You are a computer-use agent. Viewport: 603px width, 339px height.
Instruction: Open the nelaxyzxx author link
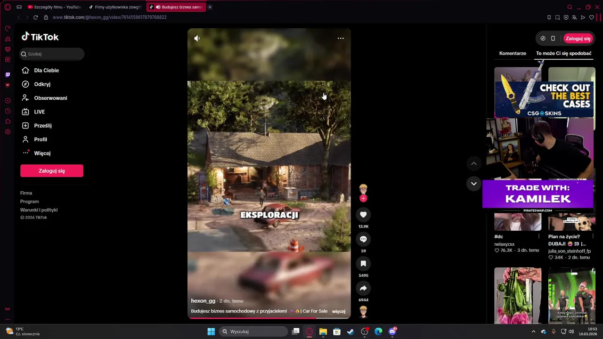504,244
